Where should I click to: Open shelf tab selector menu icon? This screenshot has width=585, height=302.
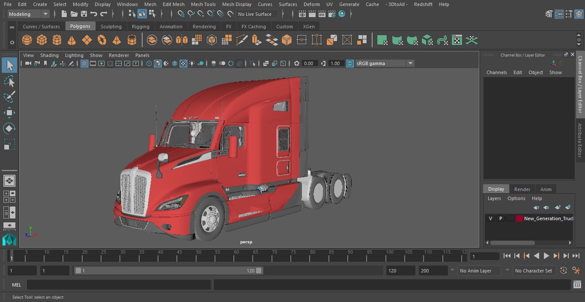[12, 27]
